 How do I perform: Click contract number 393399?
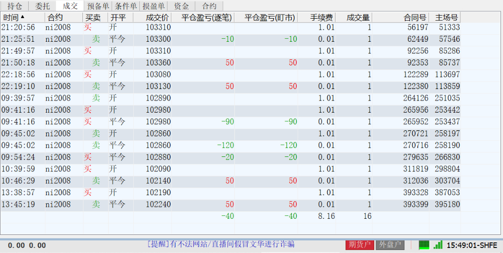tap(416, 204)
